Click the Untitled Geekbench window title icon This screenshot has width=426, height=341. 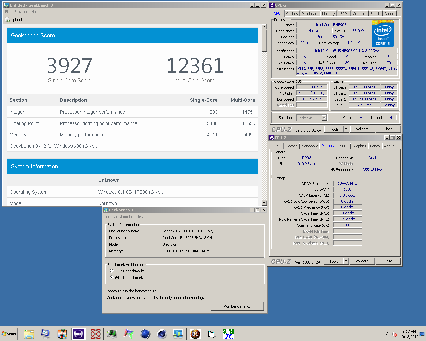[6, 5]
